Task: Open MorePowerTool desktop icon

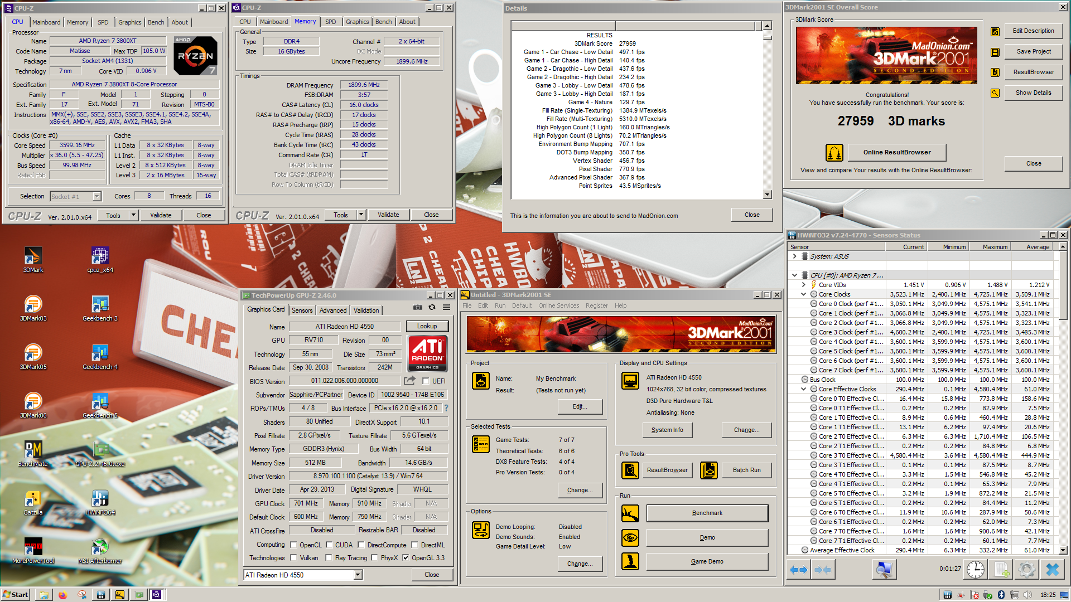Action: pyautogui.click(x=33, y=550)
